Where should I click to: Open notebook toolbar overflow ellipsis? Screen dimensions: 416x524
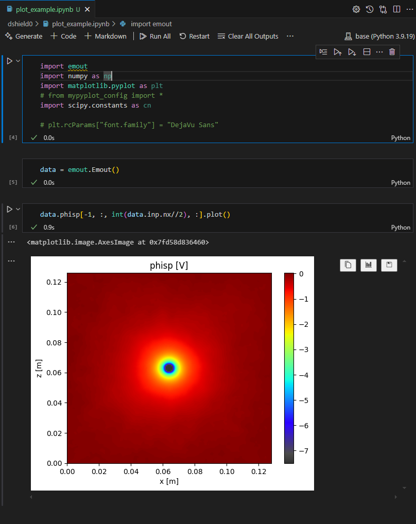[x=290, y=36]
